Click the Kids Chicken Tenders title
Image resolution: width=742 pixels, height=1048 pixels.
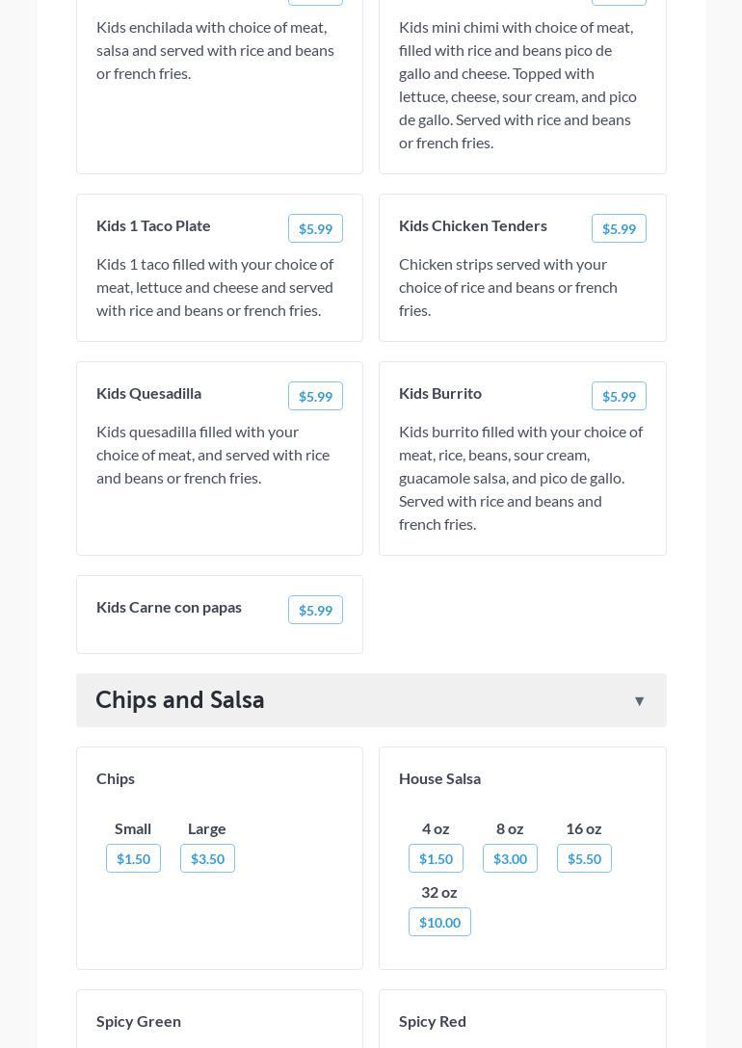[473, 225]
